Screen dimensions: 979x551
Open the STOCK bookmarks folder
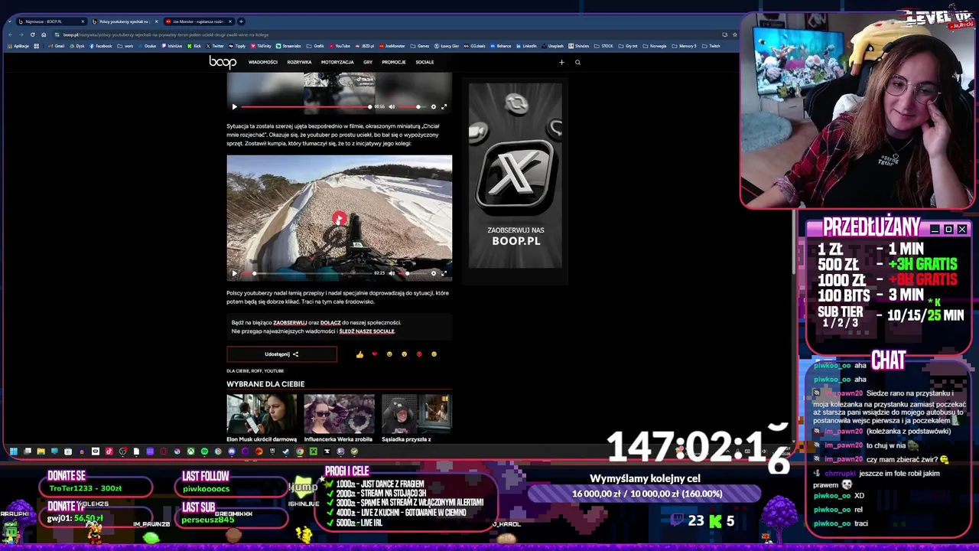[603, 46]
